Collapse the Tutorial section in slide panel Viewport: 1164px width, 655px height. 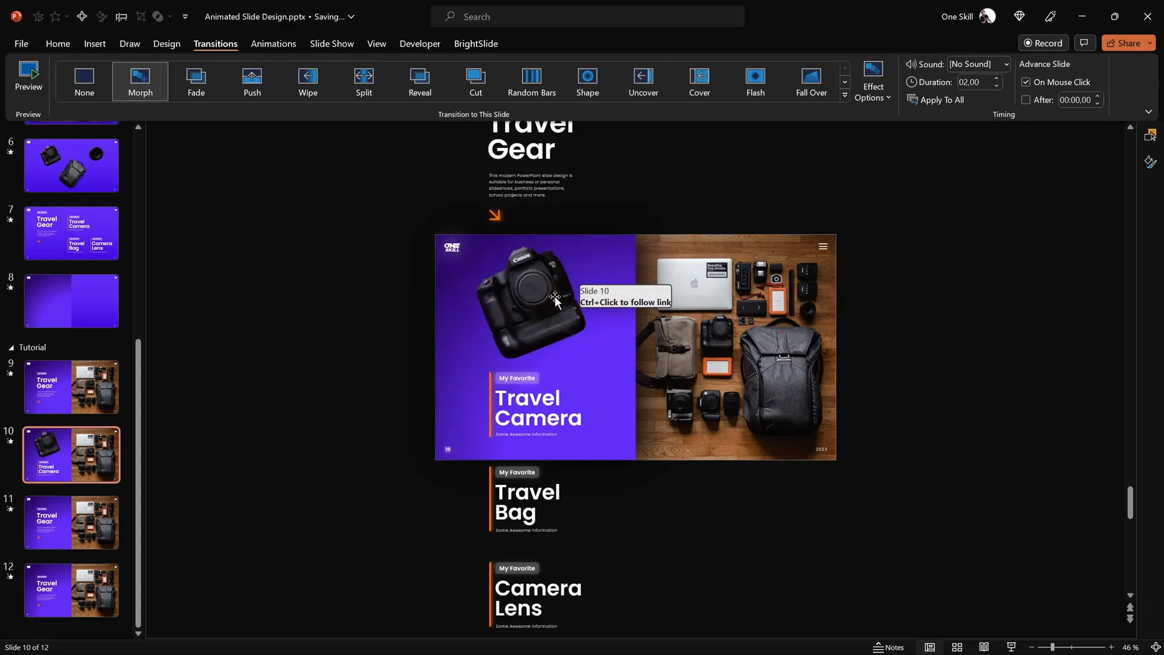(10, 348)
